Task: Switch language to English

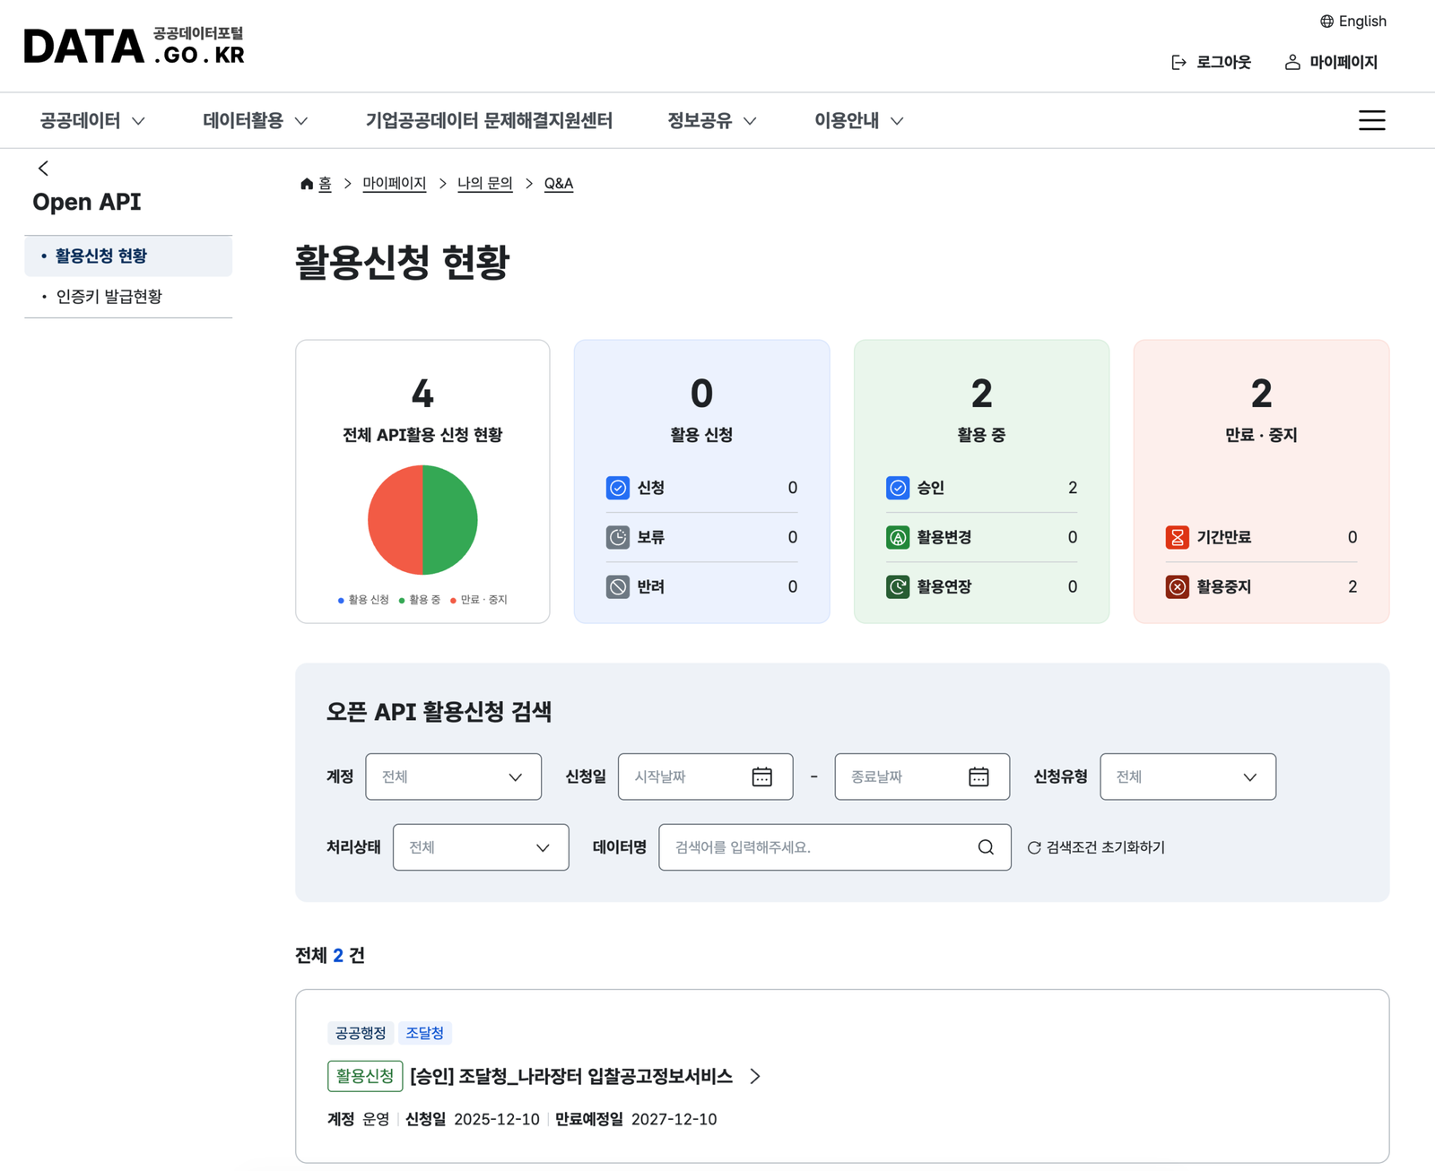Action: [1353, 22]
